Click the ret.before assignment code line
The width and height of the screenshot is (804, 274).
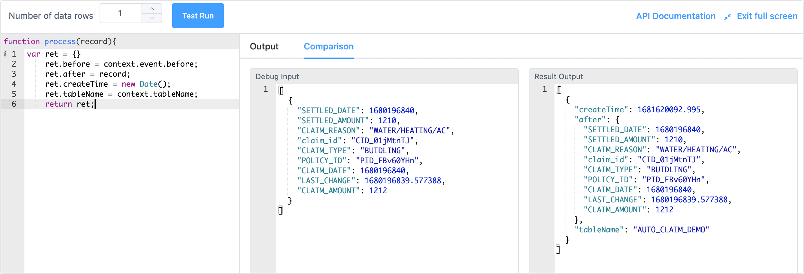click(121, 64)
